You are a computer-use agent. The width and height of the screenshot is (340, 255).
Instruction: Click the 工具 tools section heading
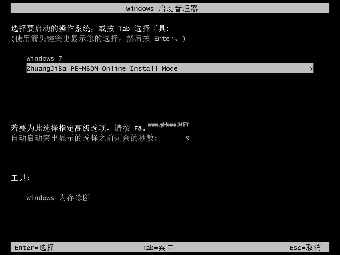[x=20, y=178]
